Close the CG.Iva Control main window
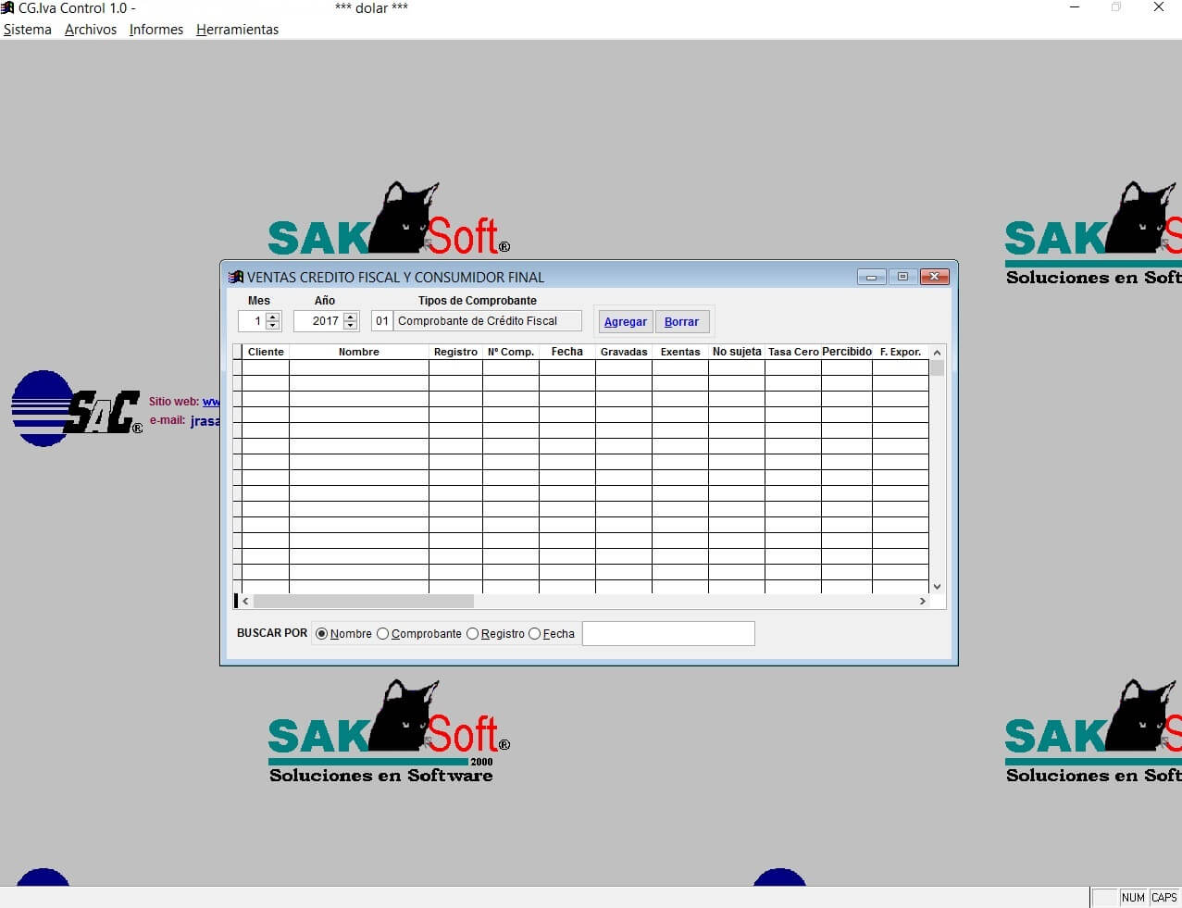Viewport: 1182px width, 908px height. pos(1159,7)
